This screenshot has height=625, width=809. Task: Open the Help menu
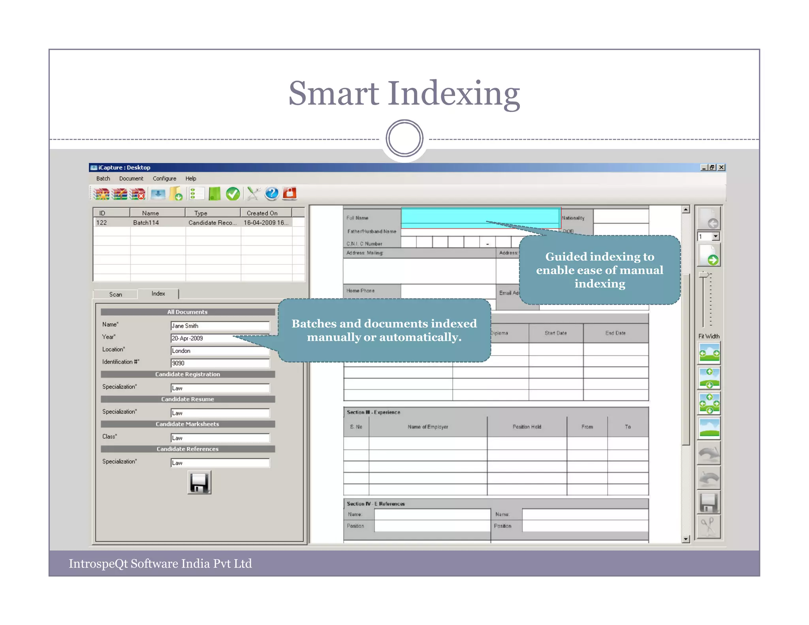pyautogui.click(x=191, y=179)
